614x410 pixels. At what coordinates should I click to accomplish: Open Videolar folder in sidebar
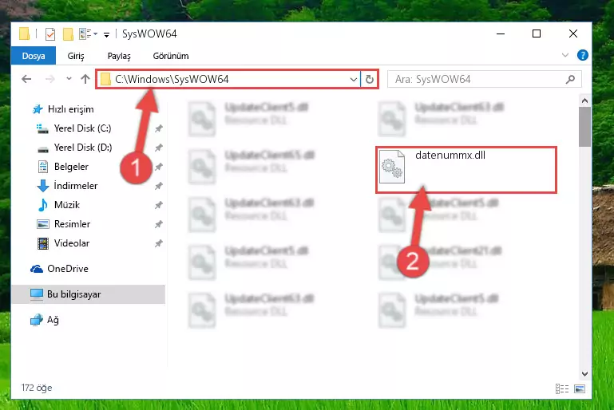tap(72, 243)
